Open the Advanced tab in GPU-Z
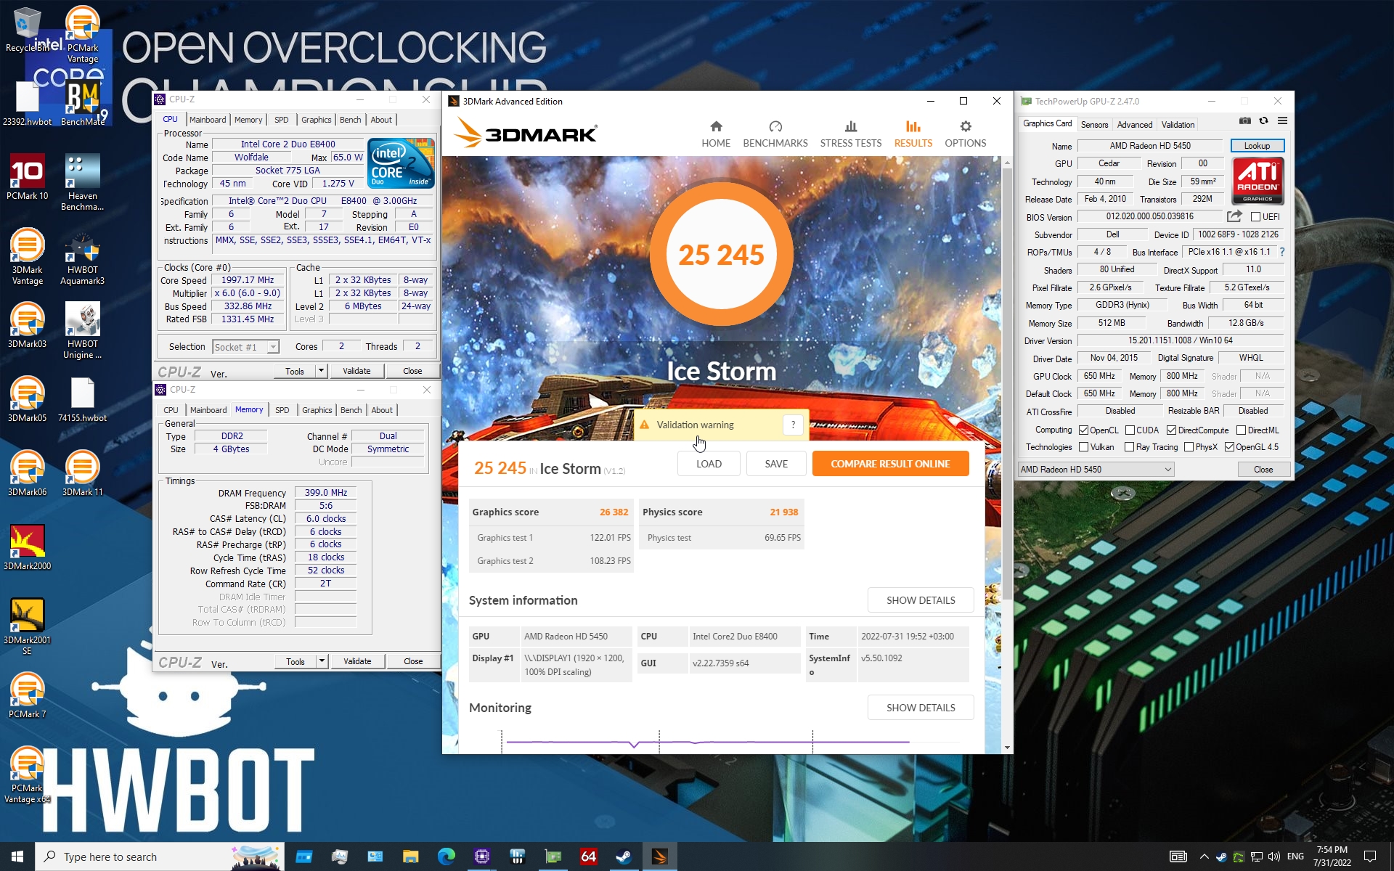This screenshot has width=1394, height=871. (x=1134, y=125)
